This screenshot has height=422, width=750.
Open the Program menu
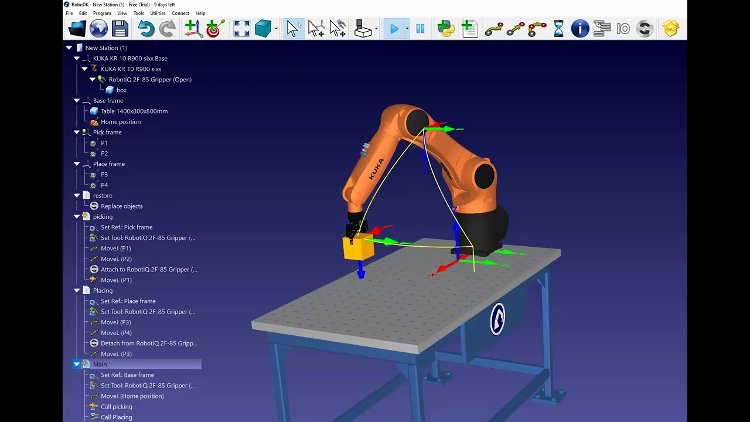click(x=102, y=13)
